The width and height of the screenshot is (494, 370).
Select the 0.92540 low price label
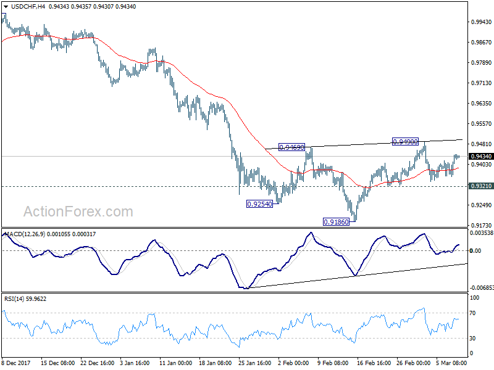point(259,204)
